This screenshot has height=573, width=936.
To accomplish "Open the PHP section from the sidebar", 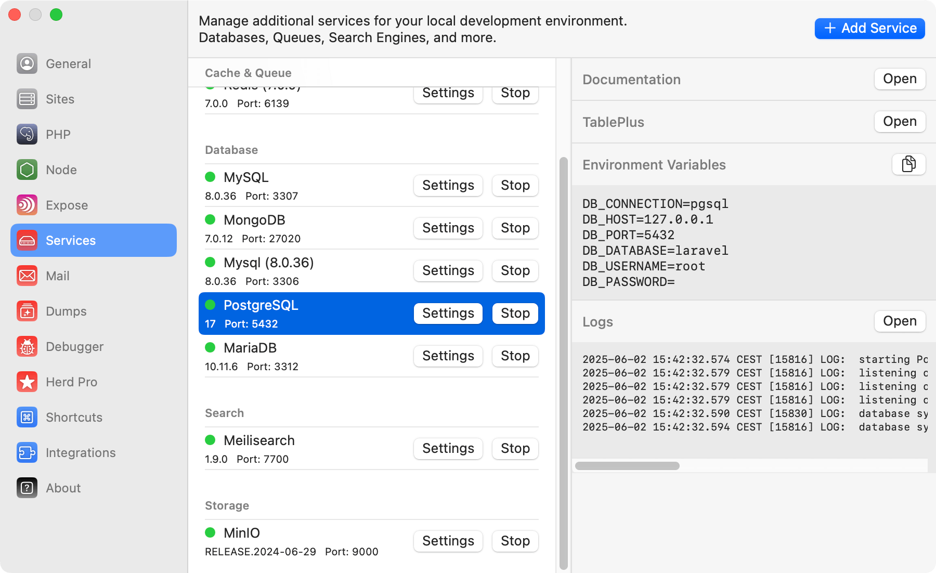I will pos(58,134).
